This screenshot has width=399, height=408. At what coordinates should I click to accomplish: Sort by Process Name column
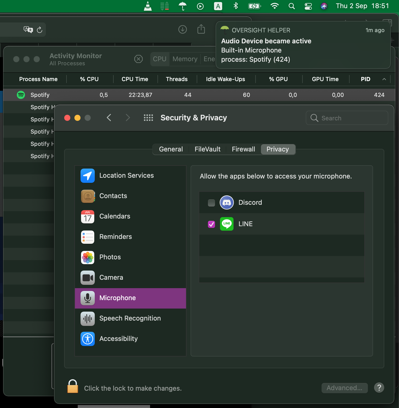point(38,79)
